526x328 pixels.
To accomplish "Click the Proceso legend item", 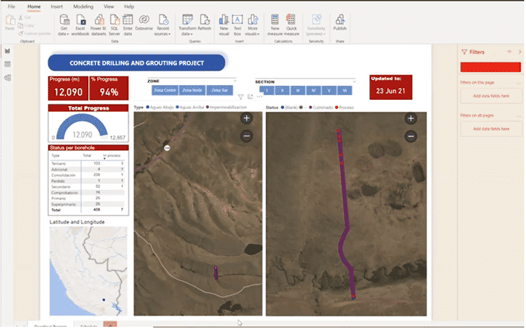I will pyautogui.click(x=344, y=108).
